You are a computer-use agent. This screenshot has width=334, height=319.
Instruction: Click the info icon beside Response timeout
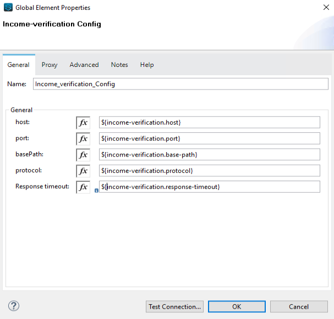click(x=96, y=191)
